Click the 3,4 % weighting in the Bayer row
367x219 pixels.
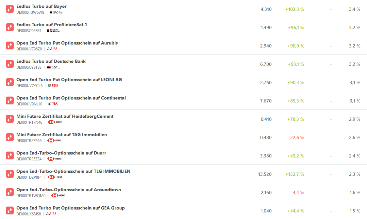[355, 9]
